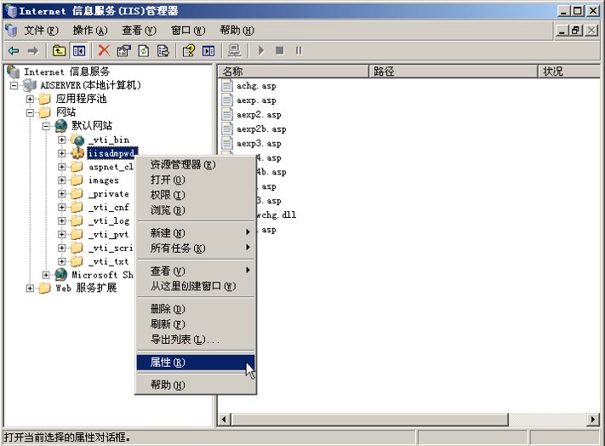
Task: Toggle the show/hide console tree icon
Action: [79, 50]
